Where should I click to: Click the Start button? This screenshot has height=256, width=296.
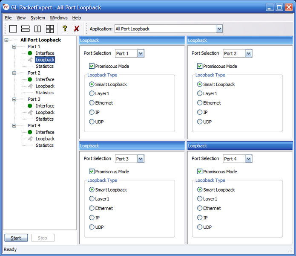coord(16,238)
